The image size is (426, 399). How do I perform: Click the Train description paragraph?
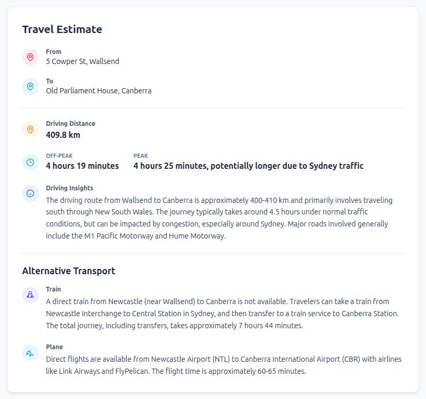click(222, 314)
